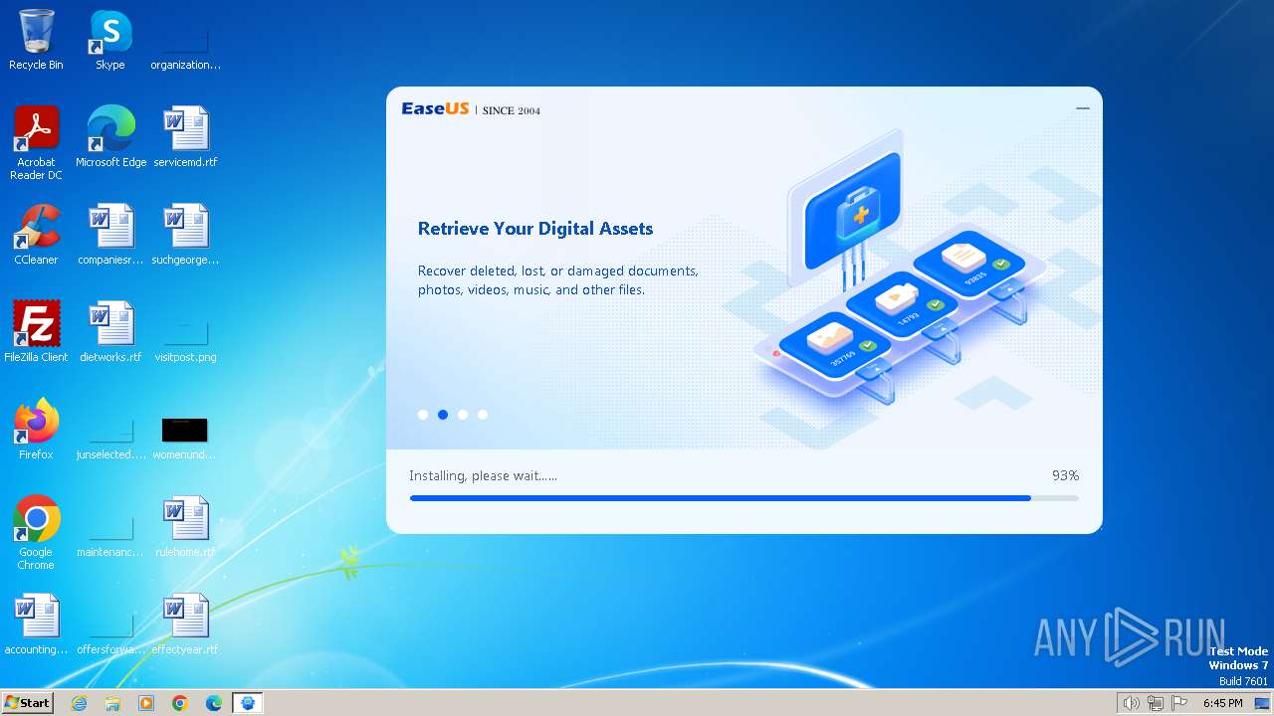The width and height of the screenshot is (1274, 716).
Task: Click the Start button
Action: (27, 703)
